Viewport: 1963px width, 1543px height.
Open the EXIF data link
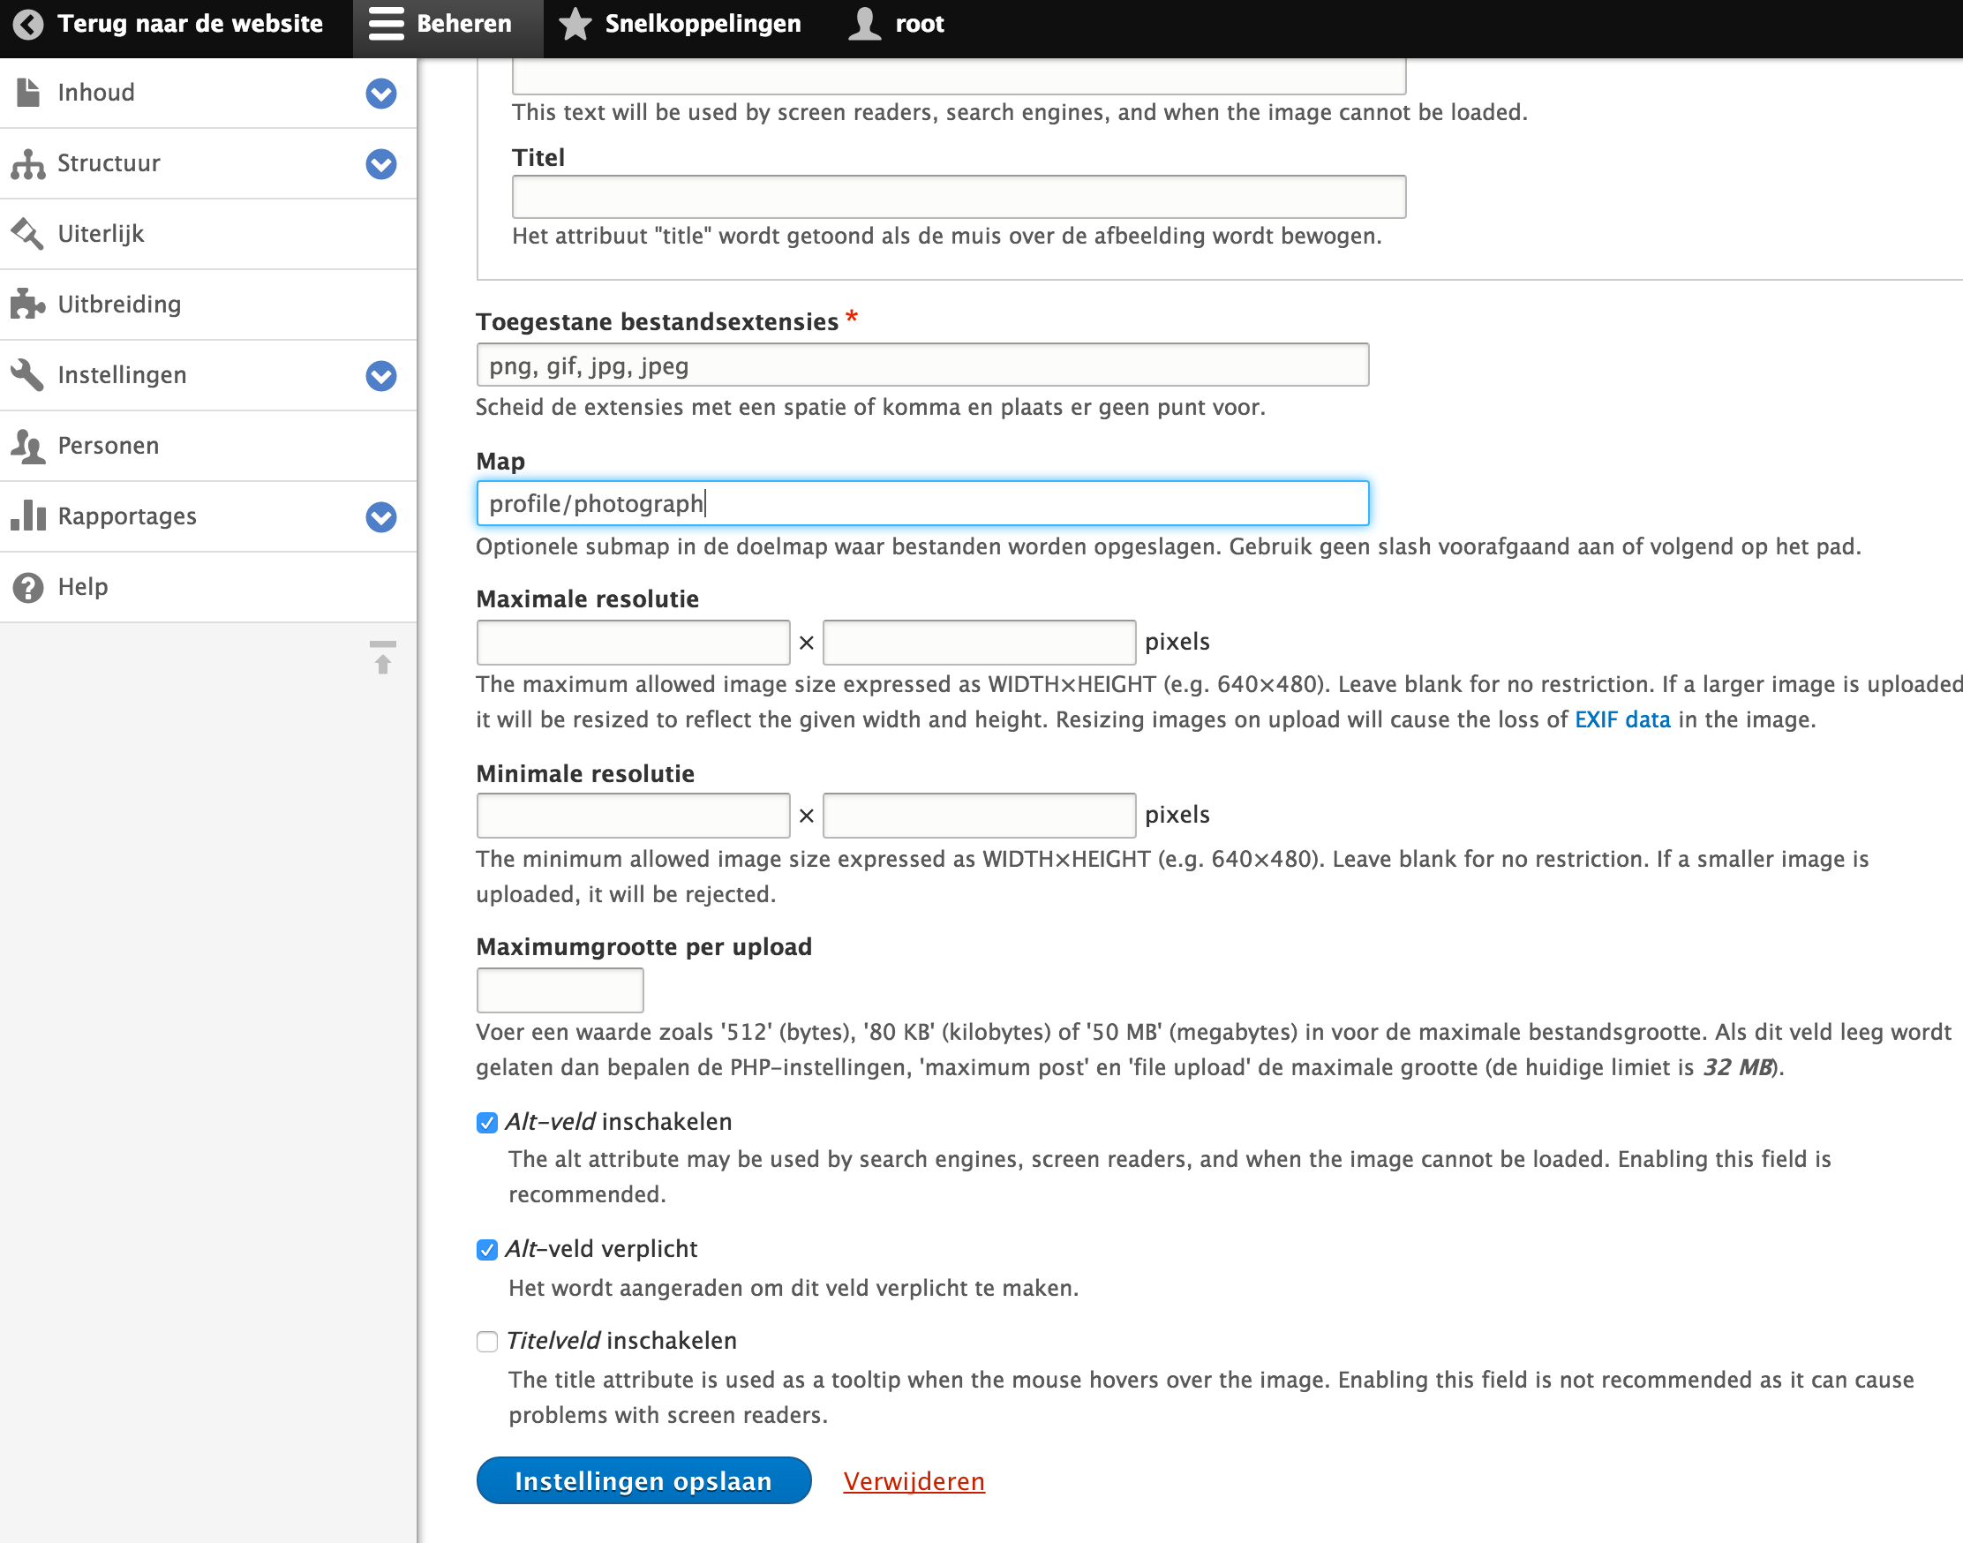point(1621,719)
